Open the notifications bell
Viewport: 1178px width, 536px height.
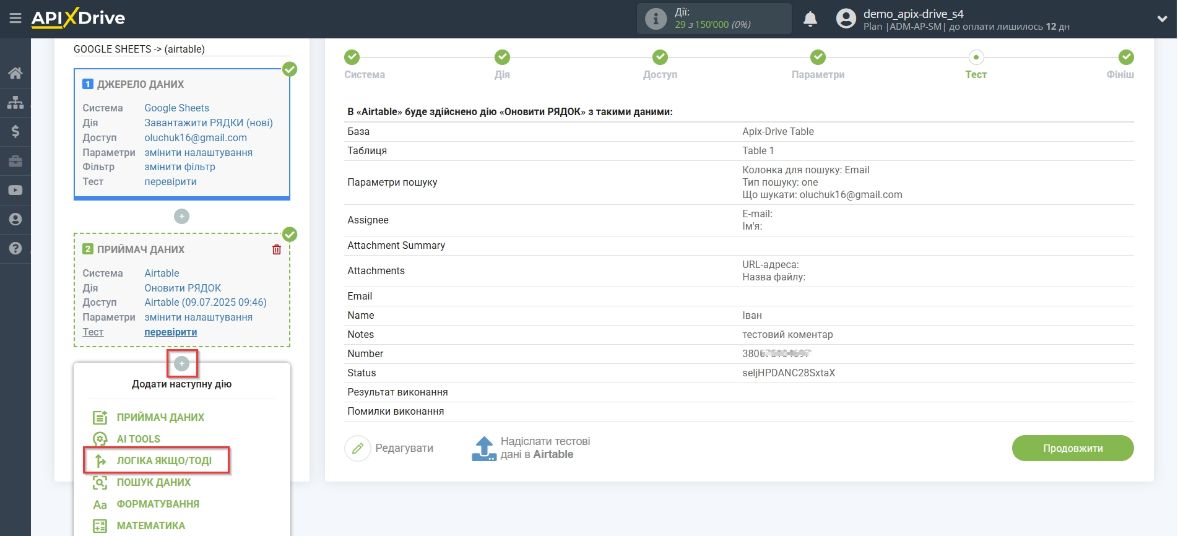[x=810, y=19]
